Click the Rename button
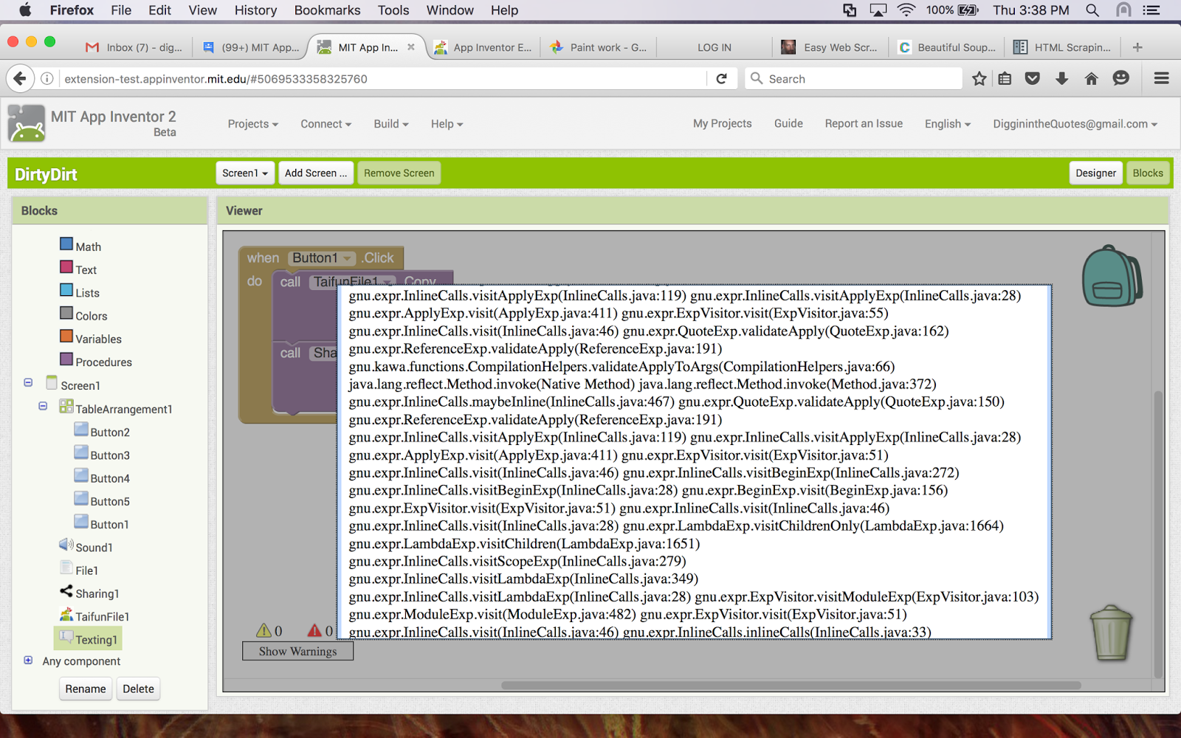1181x738 pixels. point(86,689)
